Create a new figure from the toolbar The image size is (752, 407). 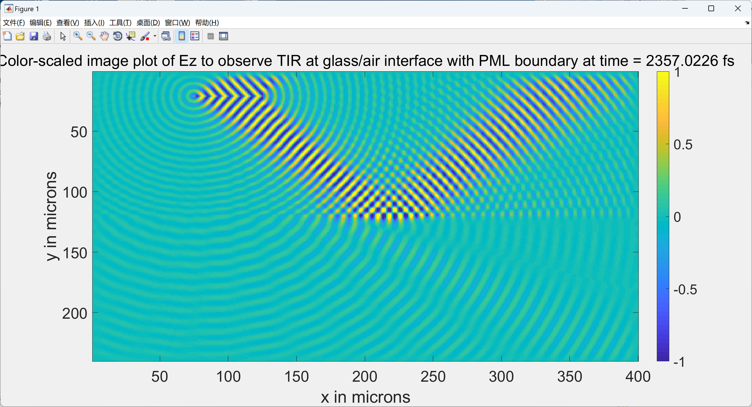[x=7, y=36]
